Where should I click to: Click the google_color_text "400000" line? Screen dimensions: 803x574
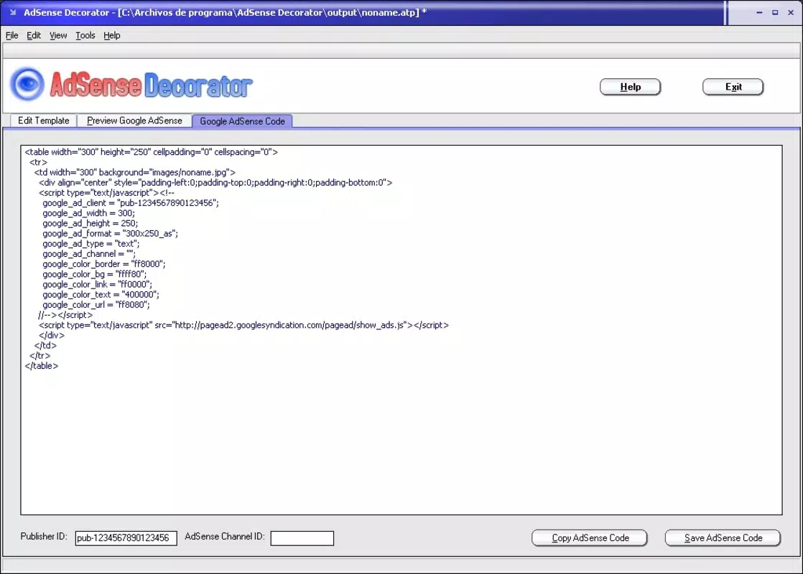point(101,295)
